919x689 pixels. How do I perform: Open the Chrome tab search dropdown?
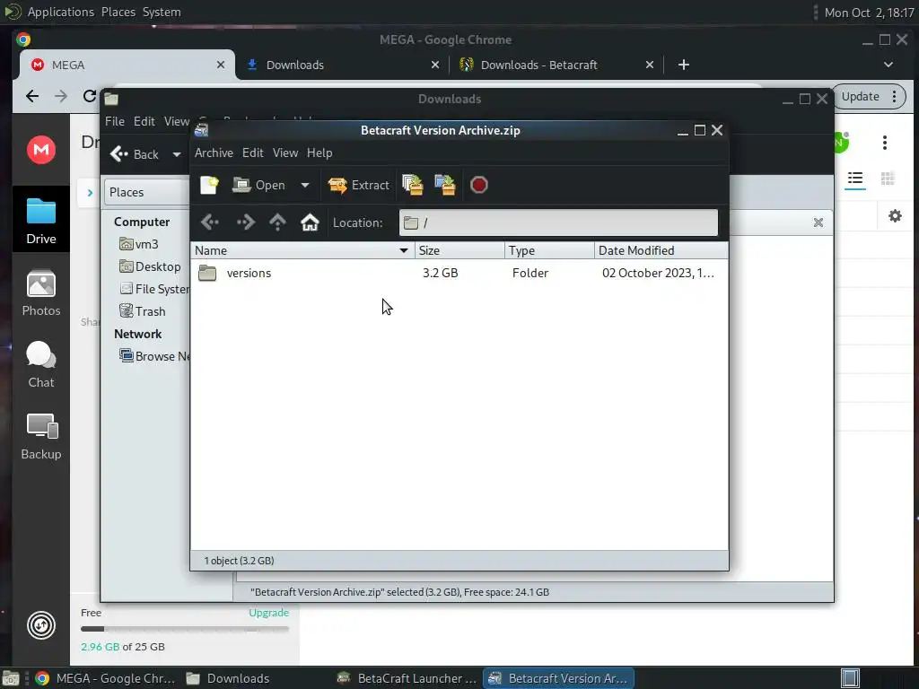888,65
